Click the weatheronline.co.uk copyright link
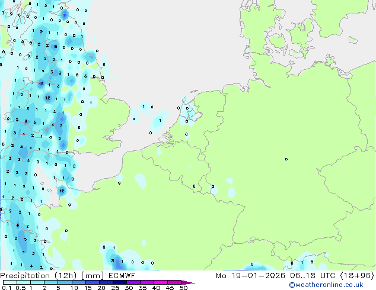 [326, 285]
